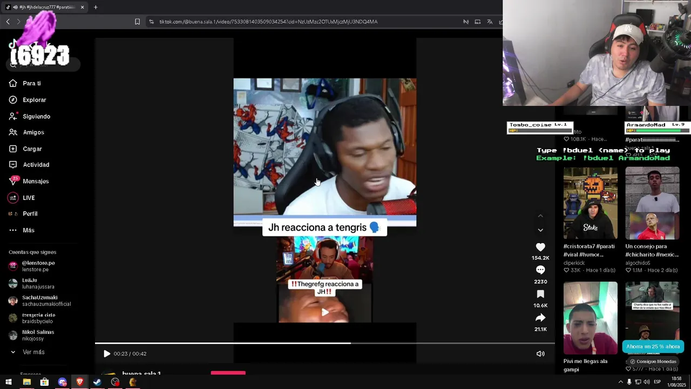691x389 pixels.
Task: Open comments via speech bubble icon
Action: (x=540, y=270)
